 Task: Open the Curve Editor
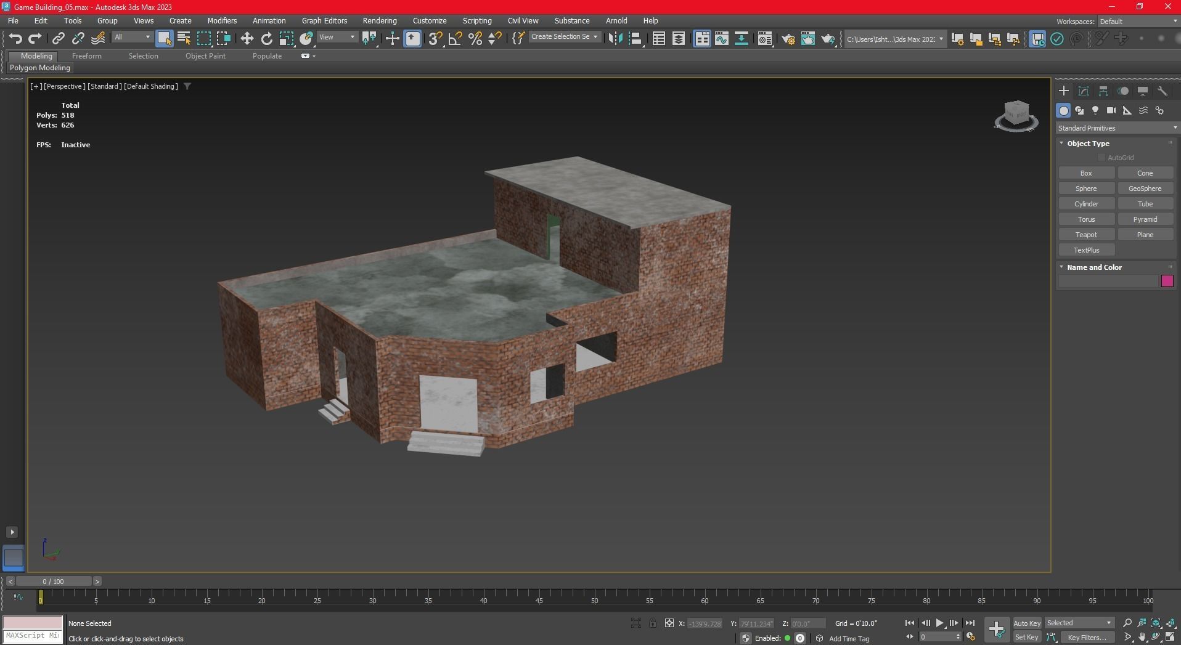point(722,39)
